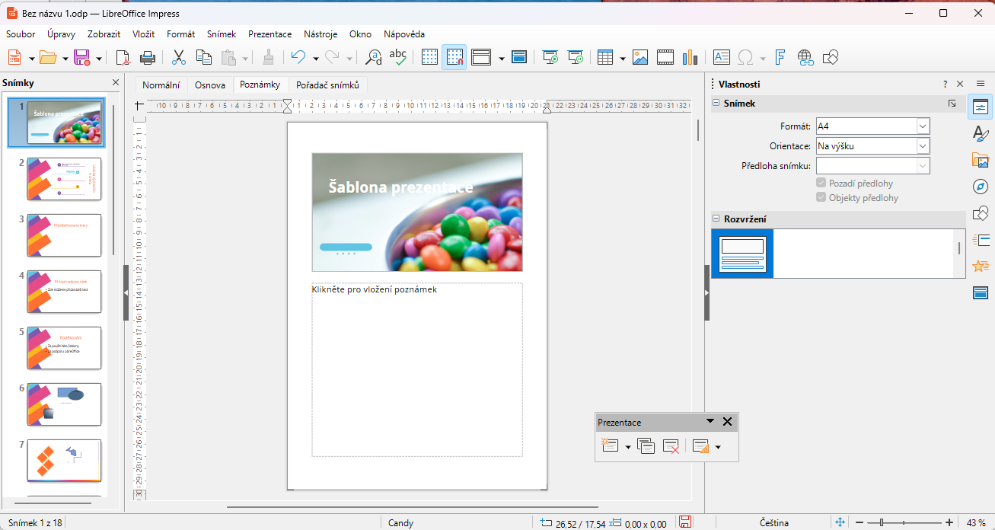Open Prezentace toolbar options dropdown arrow
Screen dimensions: 995x530
click(x=710, y=421)
